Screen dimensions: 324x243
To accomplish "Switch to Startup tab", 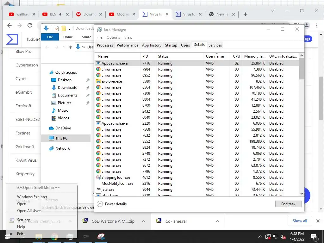I will (171, 45).
